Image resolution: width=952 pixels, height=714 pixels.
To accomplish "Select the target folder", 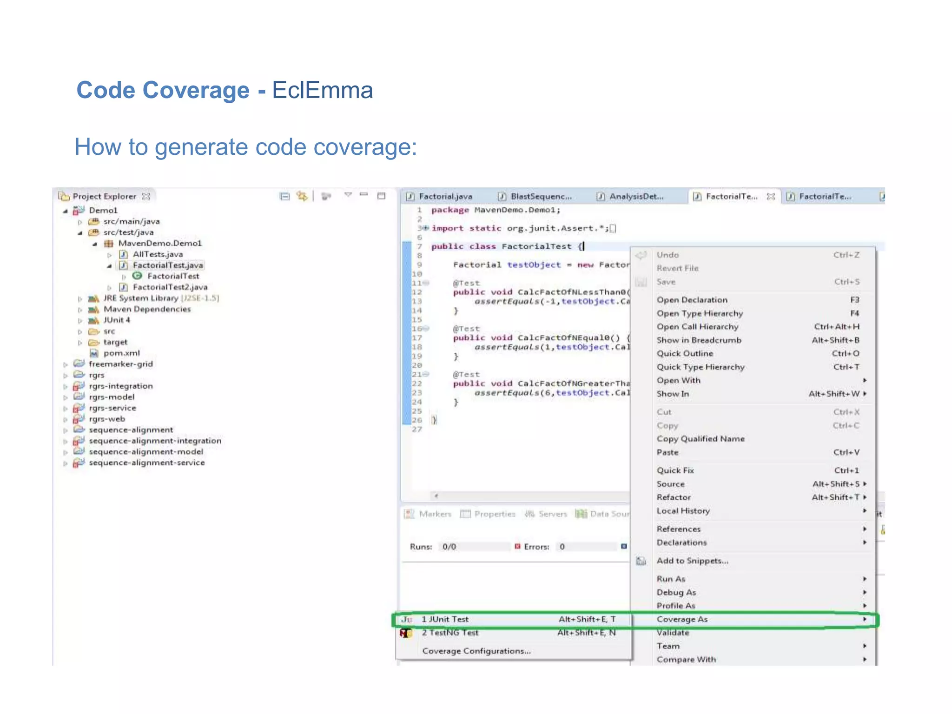I will click(115, 343).
